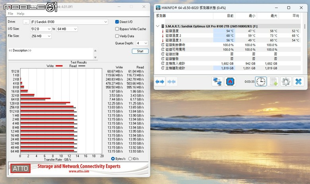Click clock icon of 主機讀取總計 row
This screenshot has width=310, height=184.
click(x=163, y=68)
